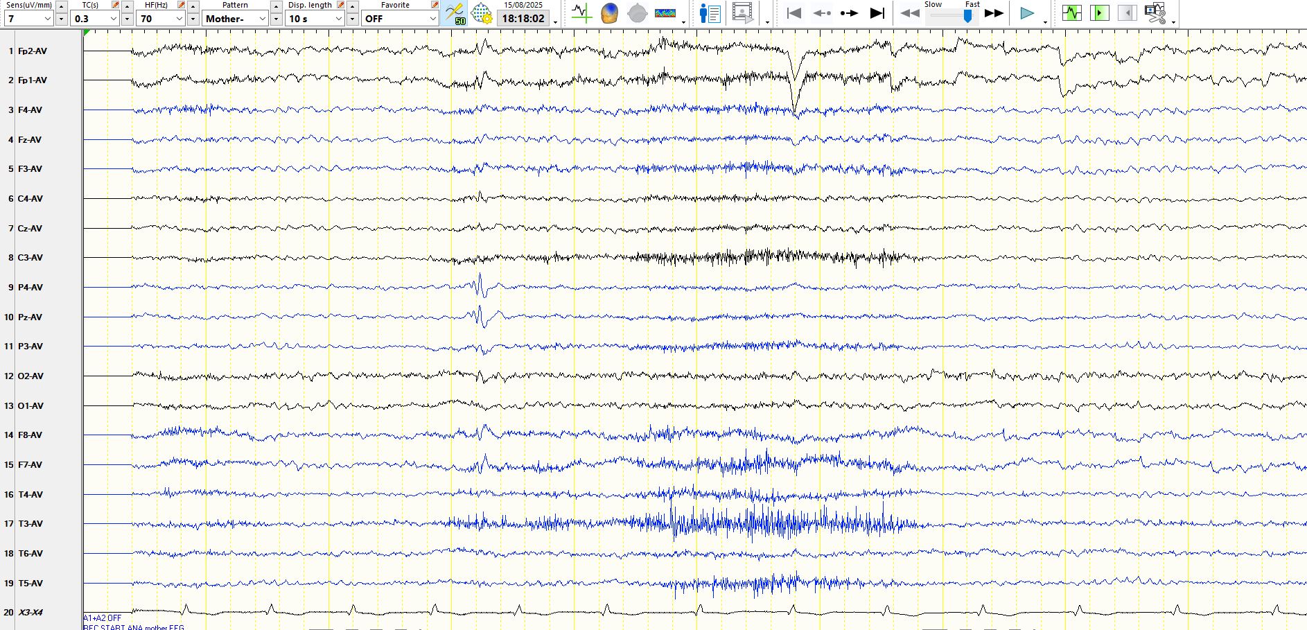Click the 18:18:02 time display
Viewport: 1307px width, 630px height.
pos(523,19)
